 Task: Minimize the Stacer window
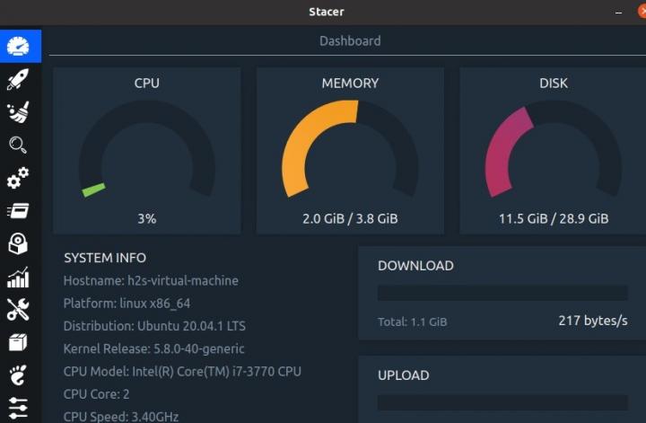coord(618,12)
